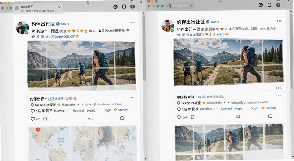The height and width of the screenshot is (161, 294).
Task: Open more options on 中搭搭对签 card
Action: (x=279, y=96)
